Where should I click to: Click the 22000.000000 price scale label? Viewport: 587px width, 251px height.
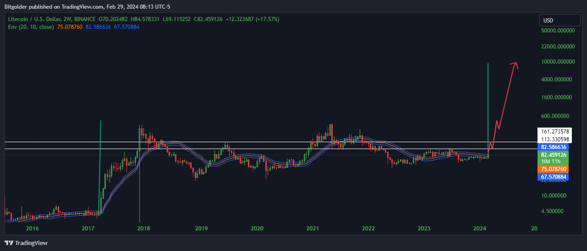tap(558, 47)
